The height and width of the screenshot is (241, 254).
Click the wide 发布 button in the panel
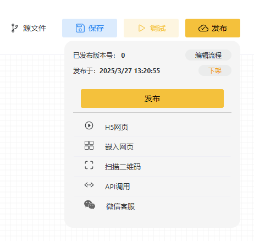point(152,98)
